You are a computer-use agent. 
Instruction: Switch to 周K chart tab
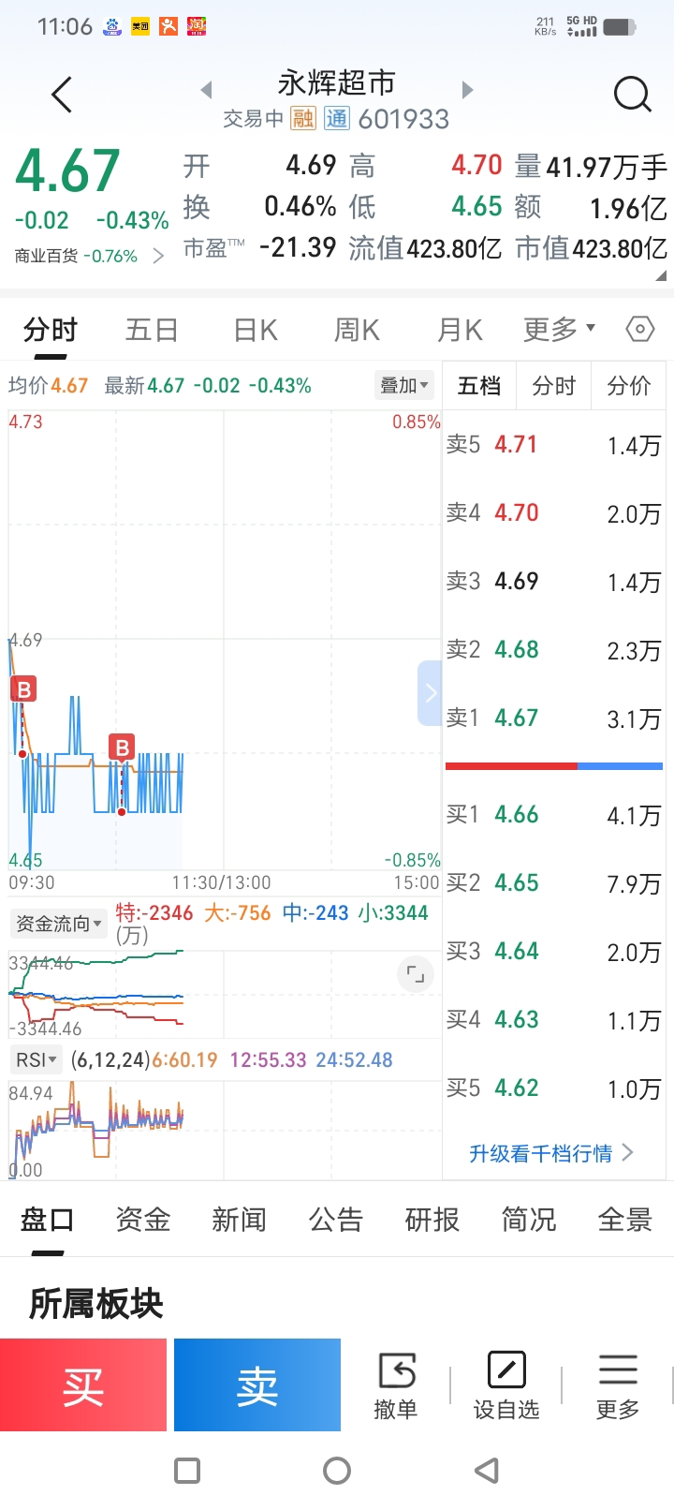coord(357,330)
